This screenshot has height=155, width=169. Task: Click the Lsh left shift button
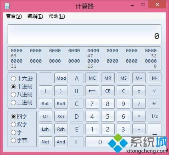pyautogui.click(x=46, y=129)
